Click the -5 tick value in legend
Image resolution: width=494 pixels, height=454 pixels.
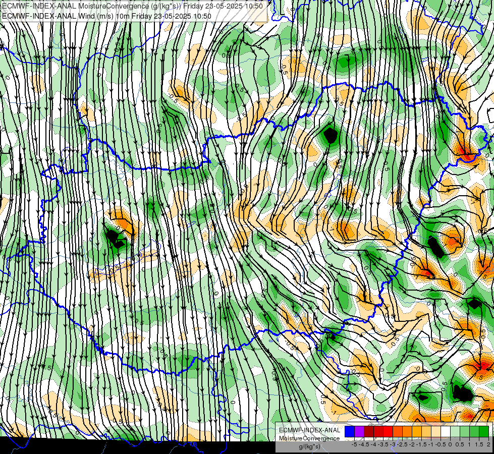click(x=354, y=444)
